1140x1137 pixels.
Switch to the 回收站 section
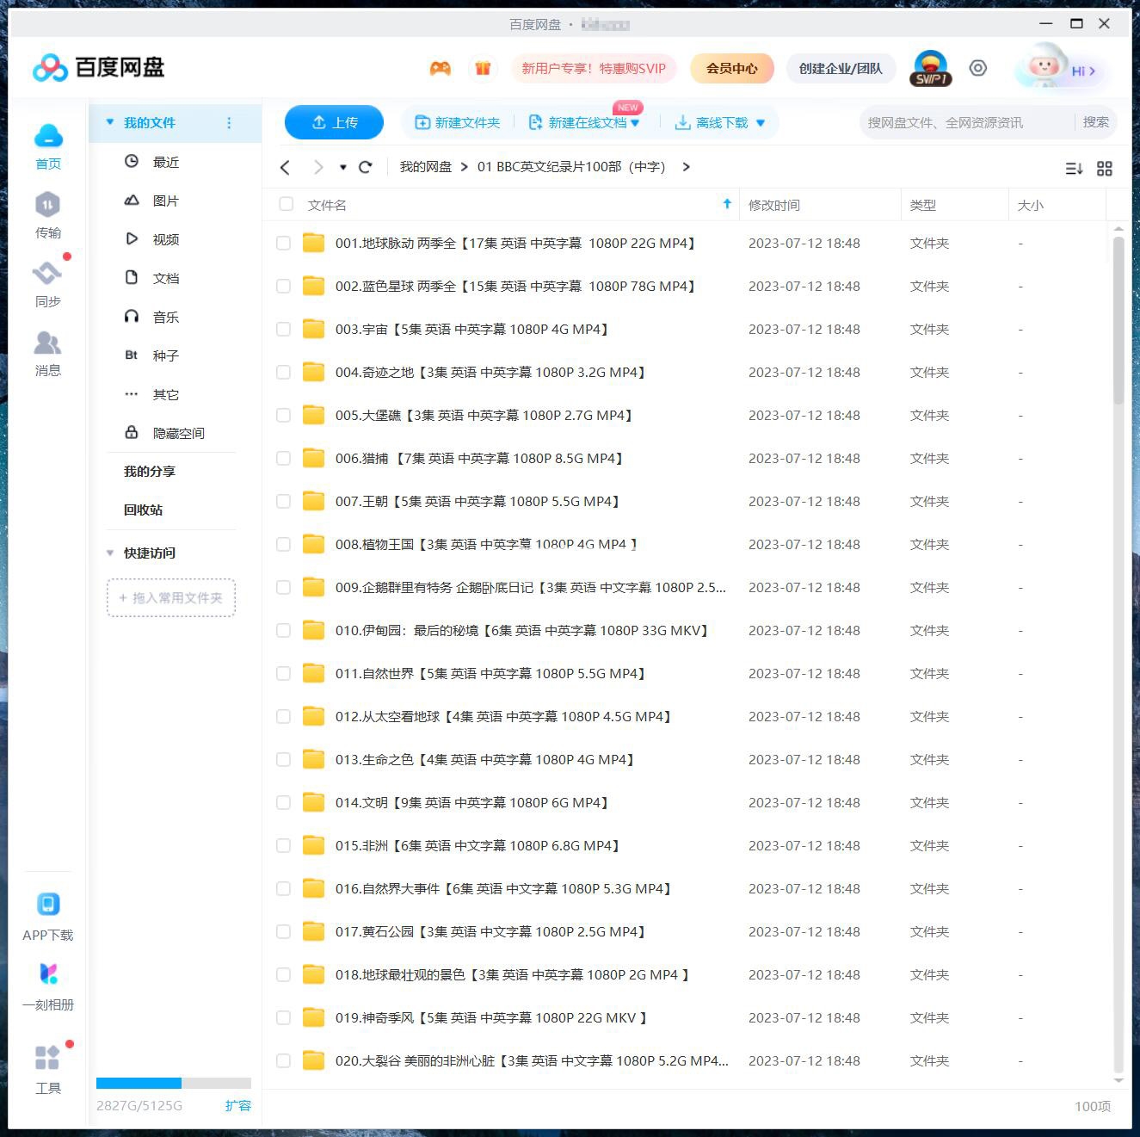[142, 509]
